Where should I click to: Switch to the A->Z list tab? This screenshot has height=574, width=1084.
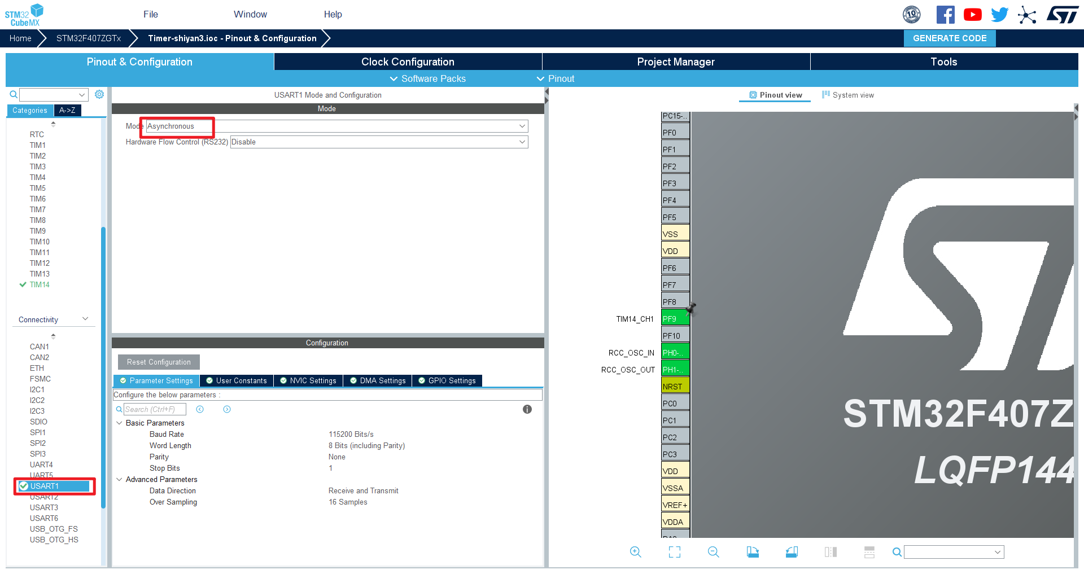tap(68, 110)
